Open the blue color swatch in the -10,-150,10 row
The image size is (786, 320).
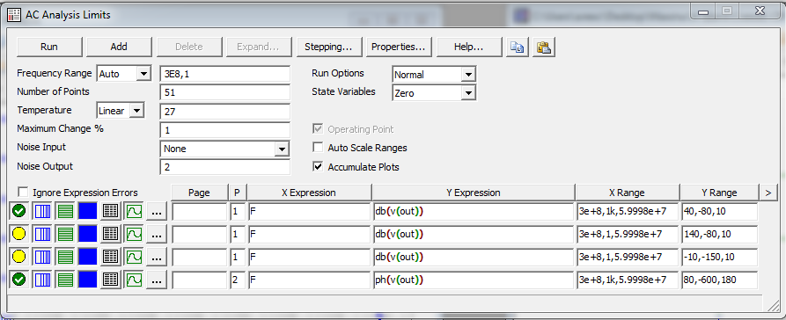[x=88, y=257]
